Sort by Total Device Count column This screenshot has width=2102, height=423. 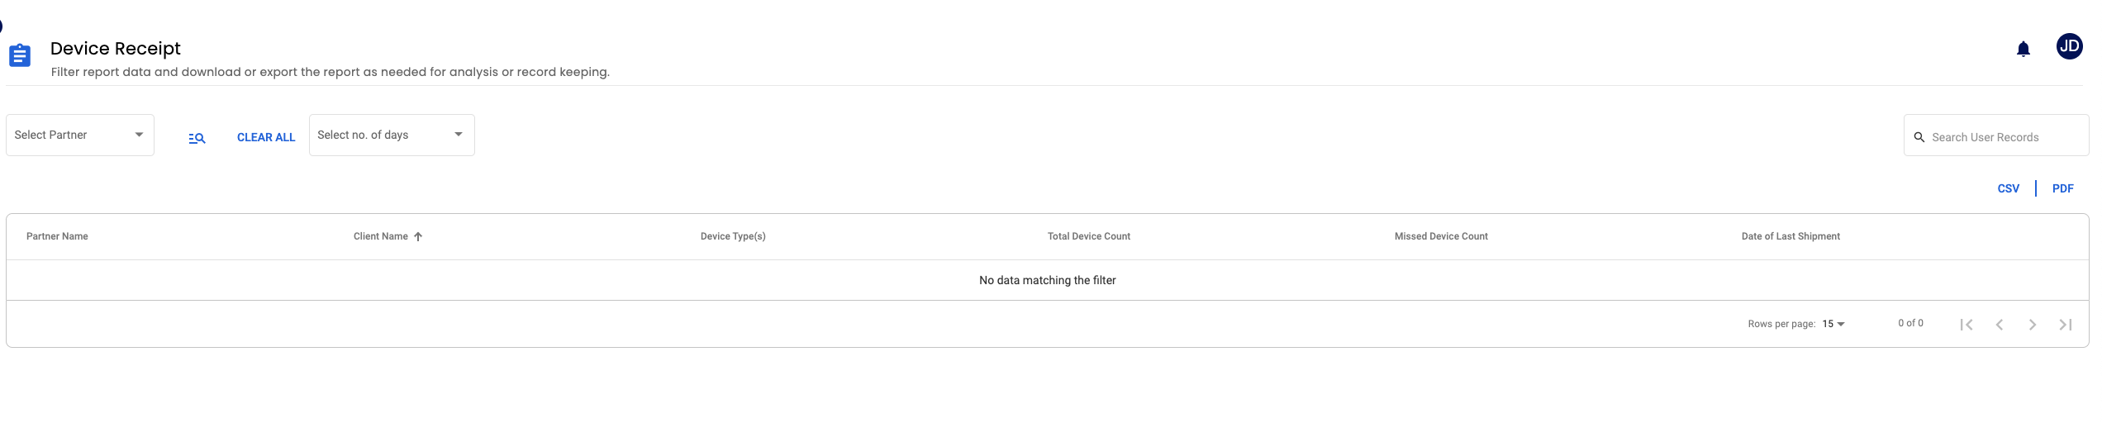point(1089,236)
